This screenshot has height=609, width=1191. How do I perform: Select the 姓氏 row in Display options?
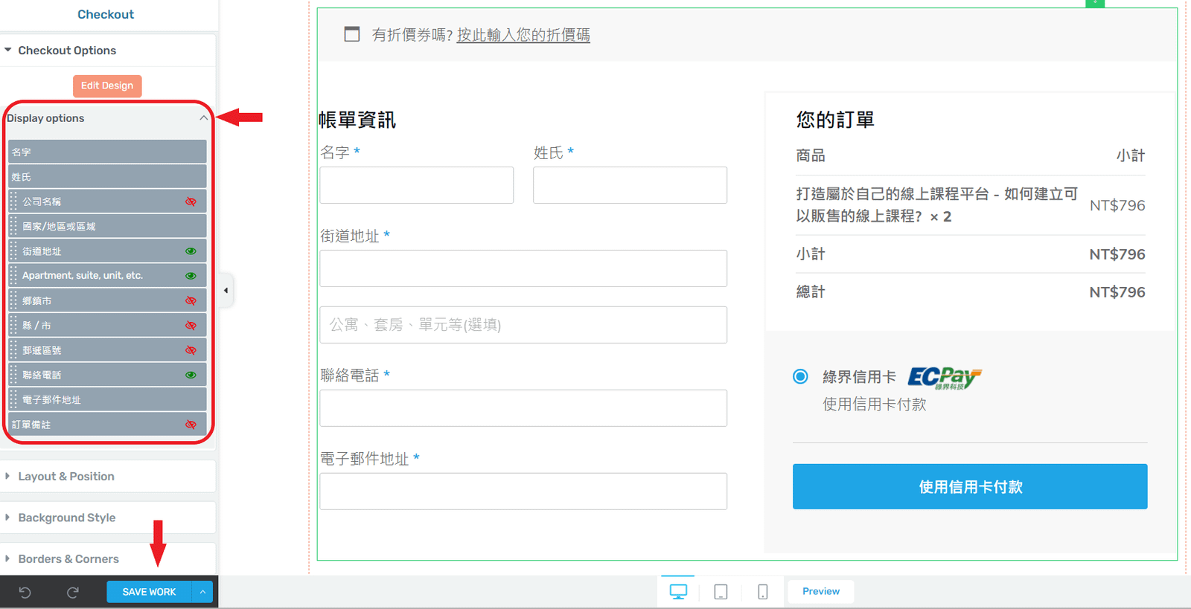click(x=107, y=176)
